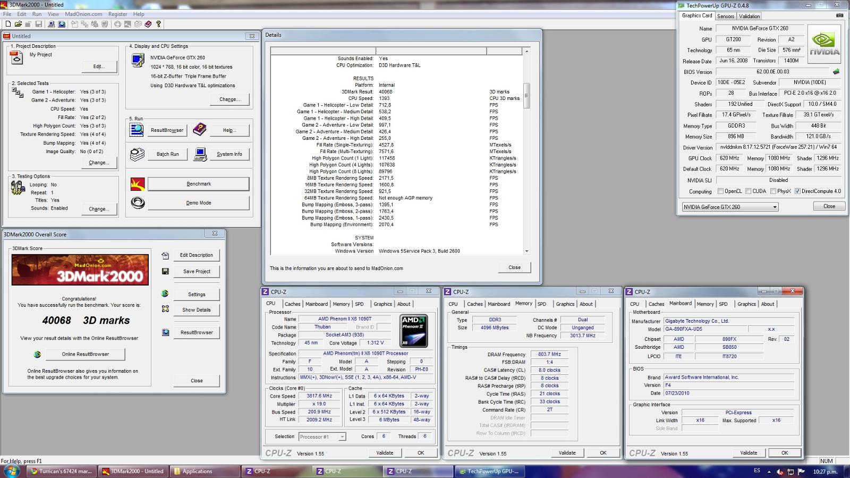Click the Batch Run stacked pages icon
This screenshot has height=478, width=850.
point(137,154)
